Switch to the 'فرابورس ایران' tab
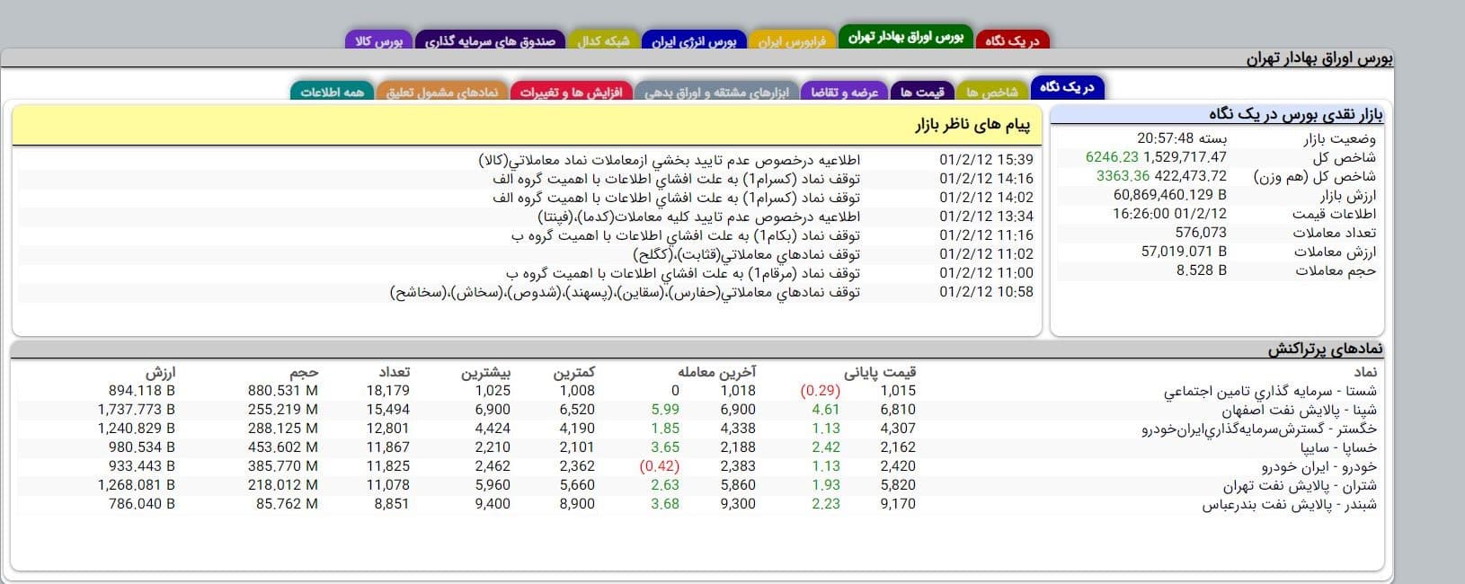 pyautogui.click(x=792, y=41)
